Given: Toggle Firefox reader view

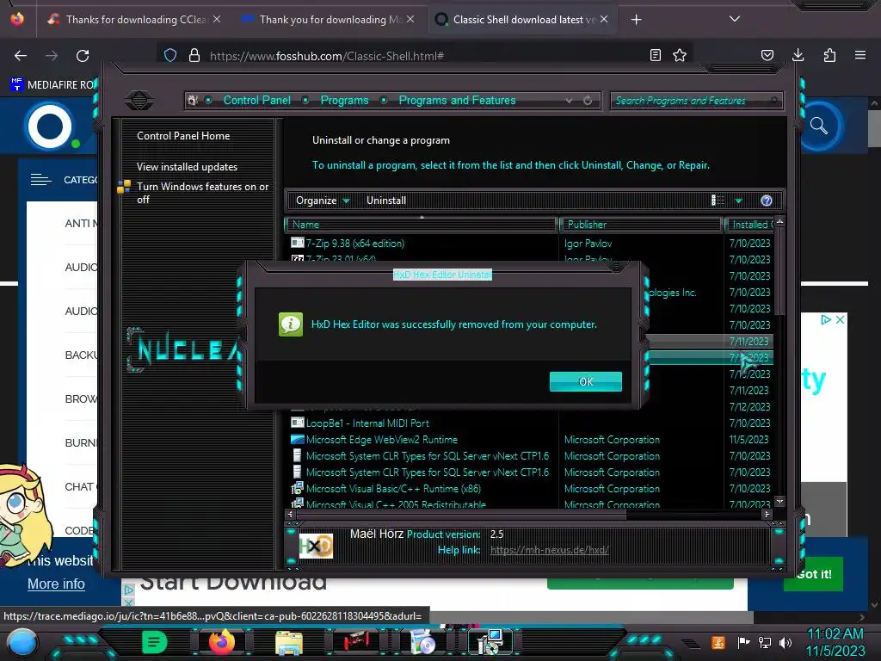Looking at the screenshot, I should pos(655,55).
